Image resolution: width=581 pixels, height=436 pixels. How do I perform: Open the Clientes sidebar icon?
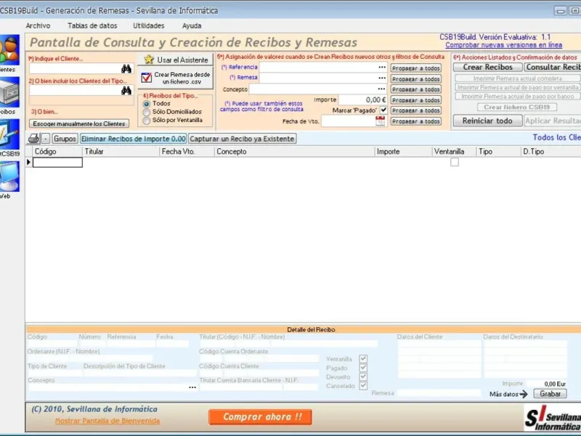pyautogui.click(x=9, y=50)
